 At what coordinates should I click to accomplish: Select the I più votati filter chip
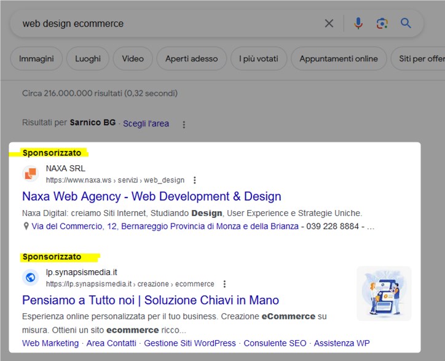(259, 59)
